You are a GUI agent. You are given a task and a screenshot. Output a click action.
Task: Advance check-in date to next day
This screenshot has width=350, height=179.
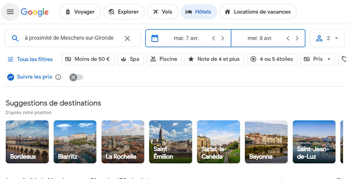tap(223, 38)
